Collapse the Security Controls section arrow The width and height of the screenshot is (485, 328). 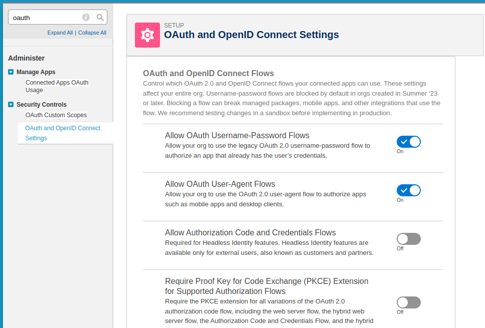pos(11,104)
